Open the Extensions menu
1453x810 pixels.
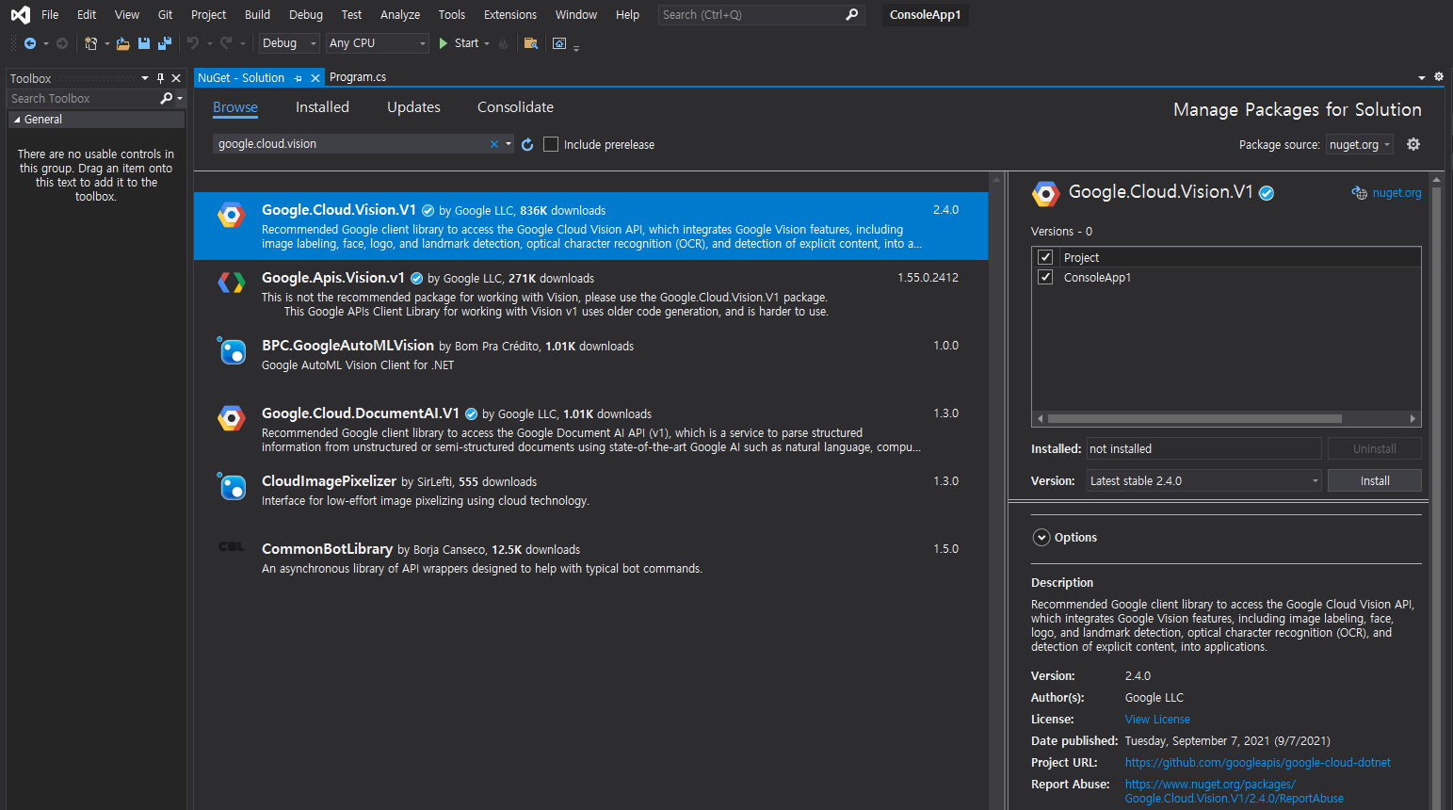[x=510, y=14]
